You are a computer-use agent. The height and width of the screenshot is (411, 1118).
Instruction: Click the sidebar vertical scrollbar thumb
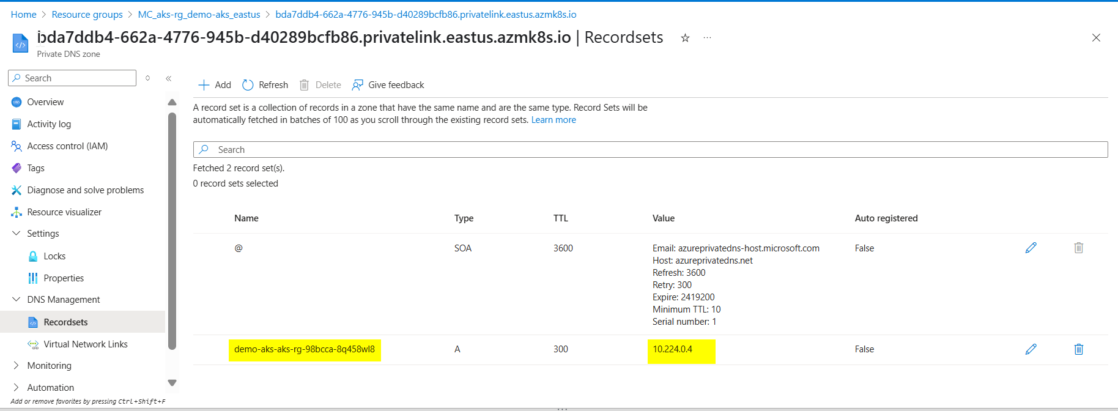[172, 231]
